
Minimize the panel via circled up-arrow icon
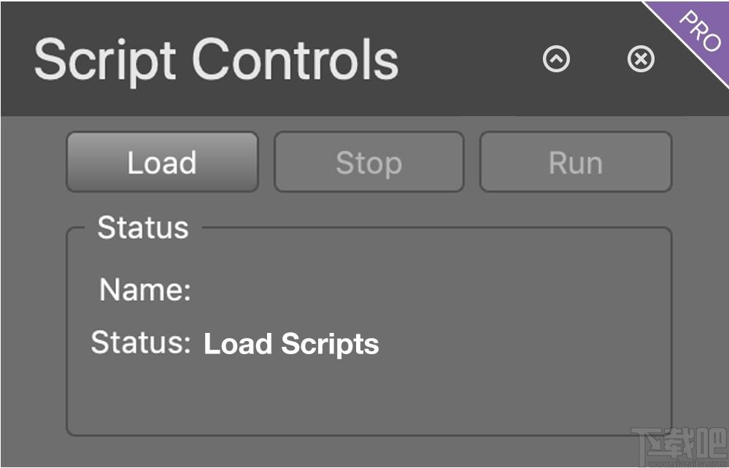coord(556,58)
